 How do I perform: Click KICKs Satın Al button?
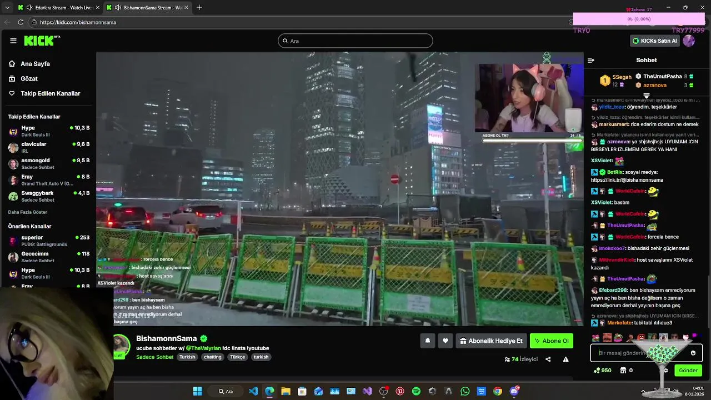coord(655,41)
